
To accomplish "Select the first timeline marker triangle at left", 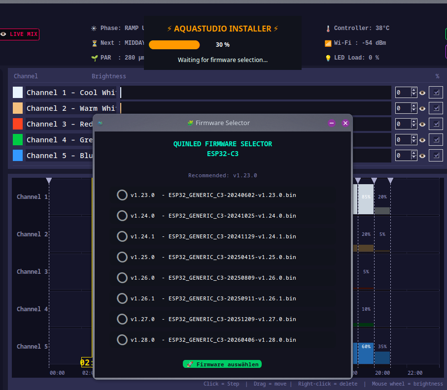I will click(49, 181).
